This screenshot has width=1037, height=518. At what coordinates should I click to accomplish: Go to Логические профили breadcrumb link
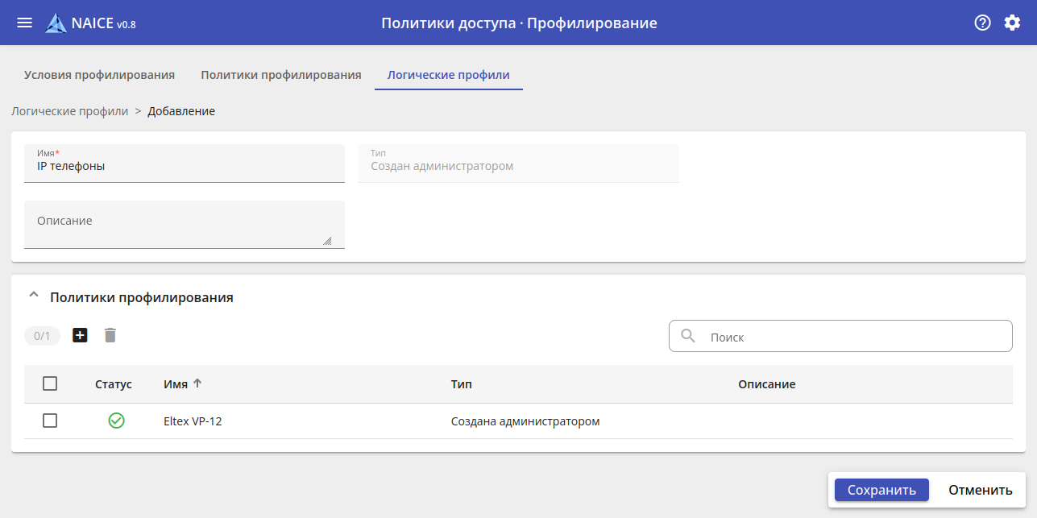pos(69,111)
